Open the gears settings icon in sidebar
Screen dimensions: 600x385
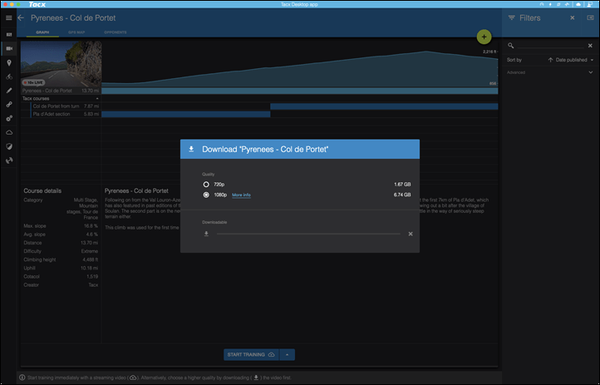click(x=9, y=119)
